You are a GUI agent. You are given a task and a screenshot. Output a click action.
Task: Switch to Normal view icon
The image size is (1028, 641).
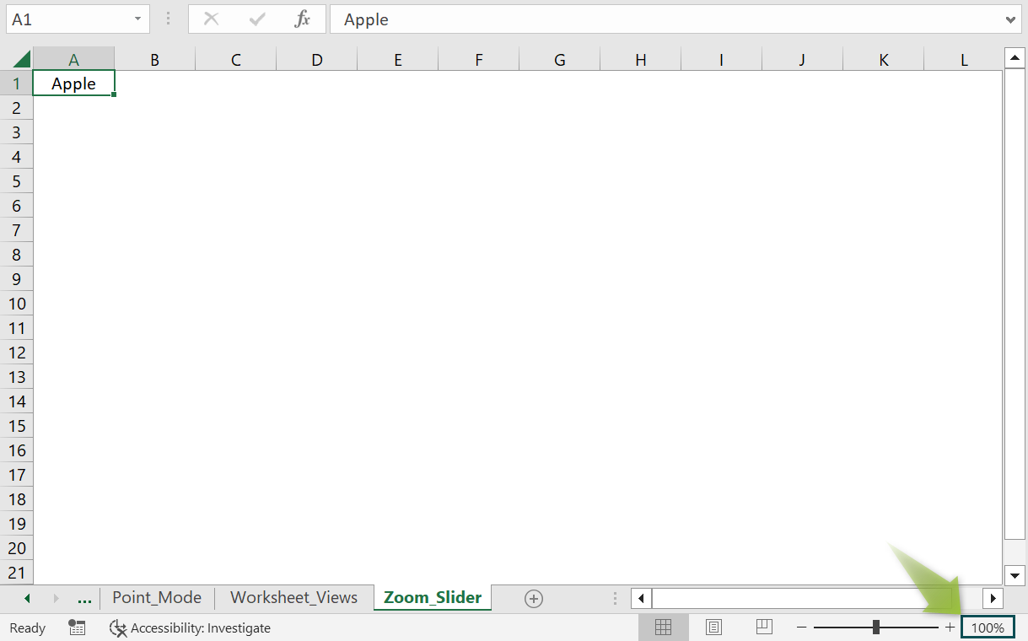[x=663, y=627]
